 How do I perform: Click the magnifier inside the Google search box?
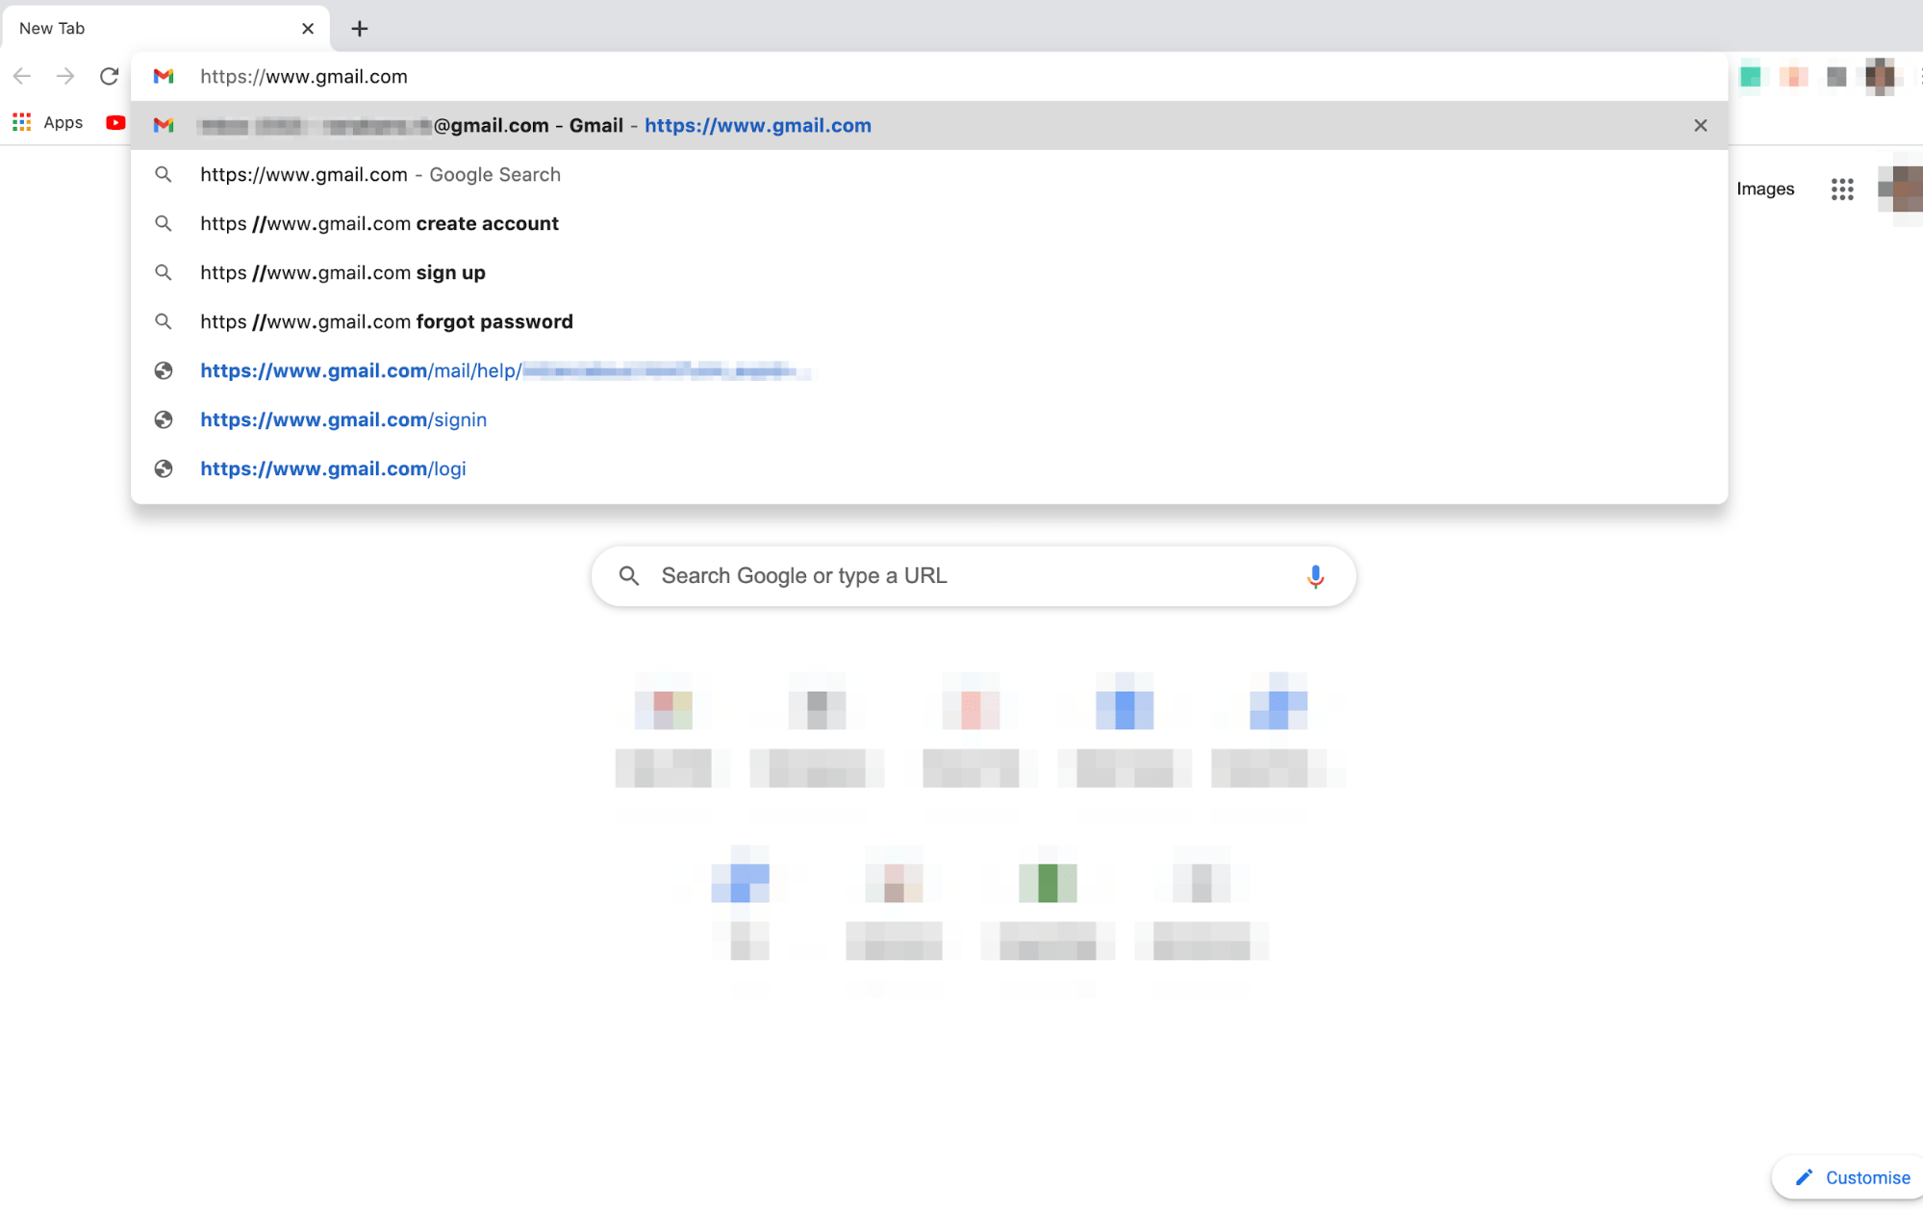629,575
